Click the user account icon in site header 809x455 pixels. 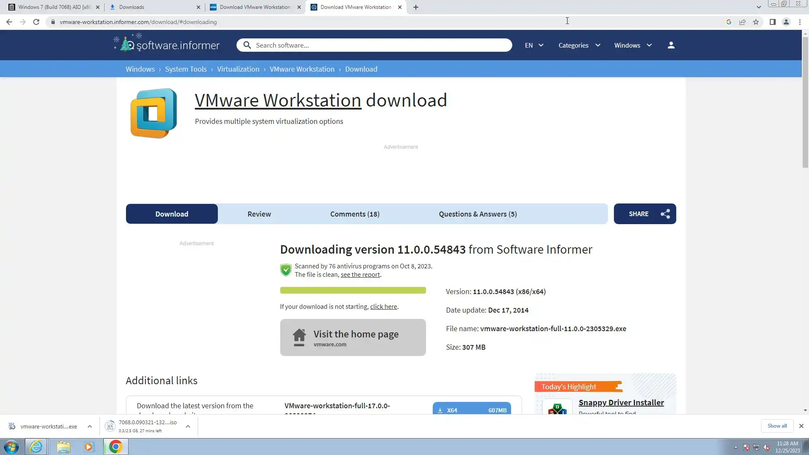coord(671,45)
